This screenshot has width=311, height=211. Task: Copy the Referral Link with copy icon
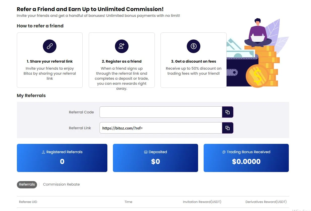click(228, 128)
